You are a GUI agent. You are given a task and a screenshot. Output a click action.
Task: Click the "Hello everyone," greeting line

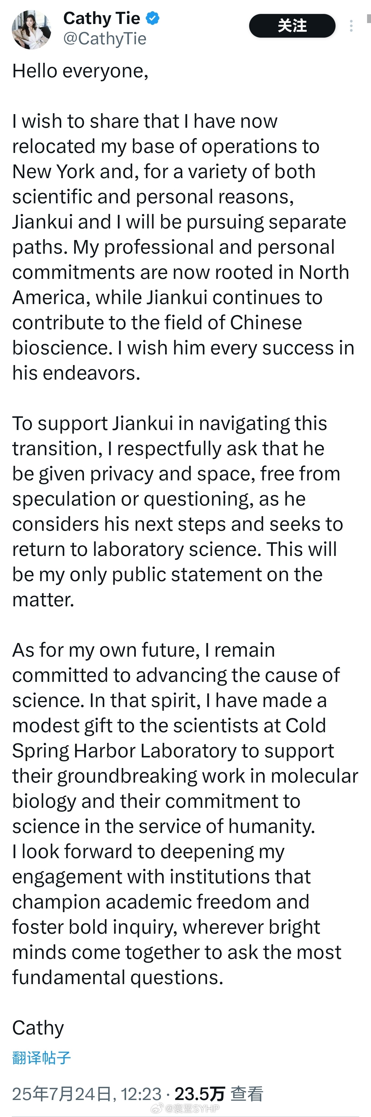[x=81, y=71]
